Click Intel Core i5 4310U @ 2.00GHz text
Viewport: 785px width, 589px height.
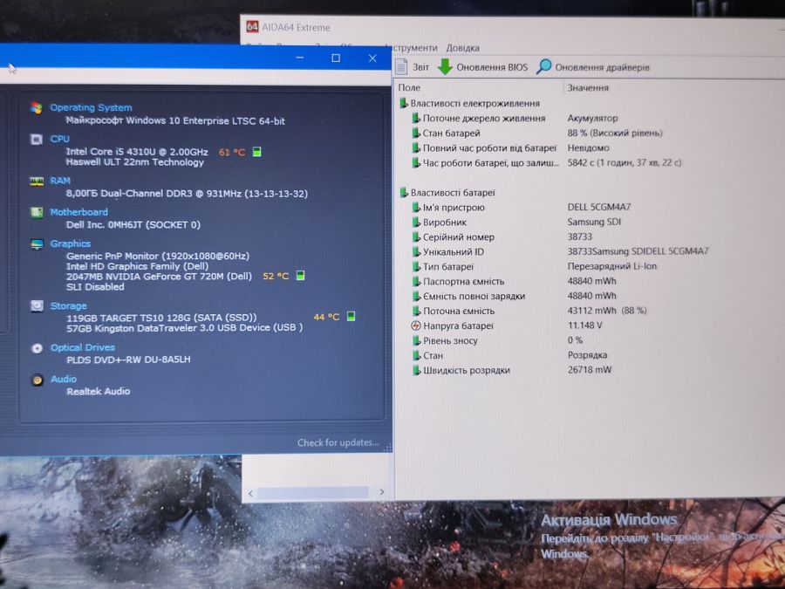[x=137, y=151]
